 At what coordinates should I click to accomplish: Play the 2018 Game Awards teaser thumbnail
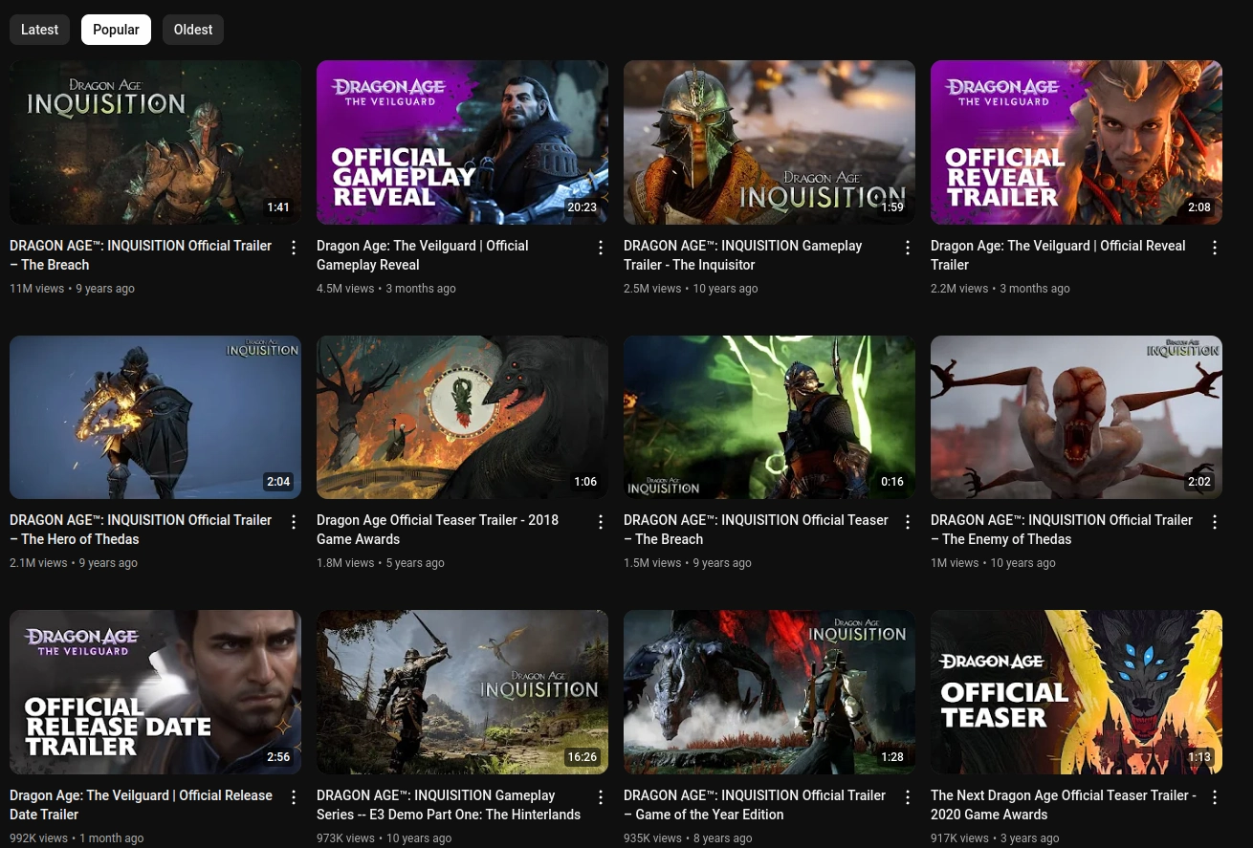coord(462,417)
